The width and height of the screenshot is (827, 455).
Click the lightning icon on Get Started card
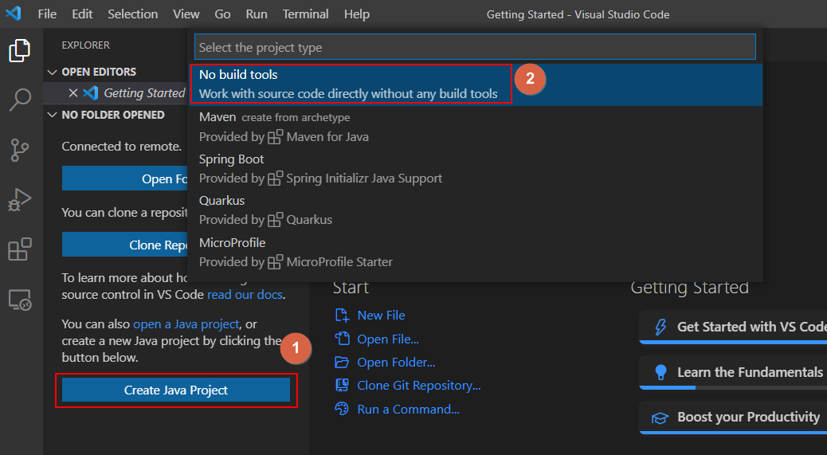660,327
